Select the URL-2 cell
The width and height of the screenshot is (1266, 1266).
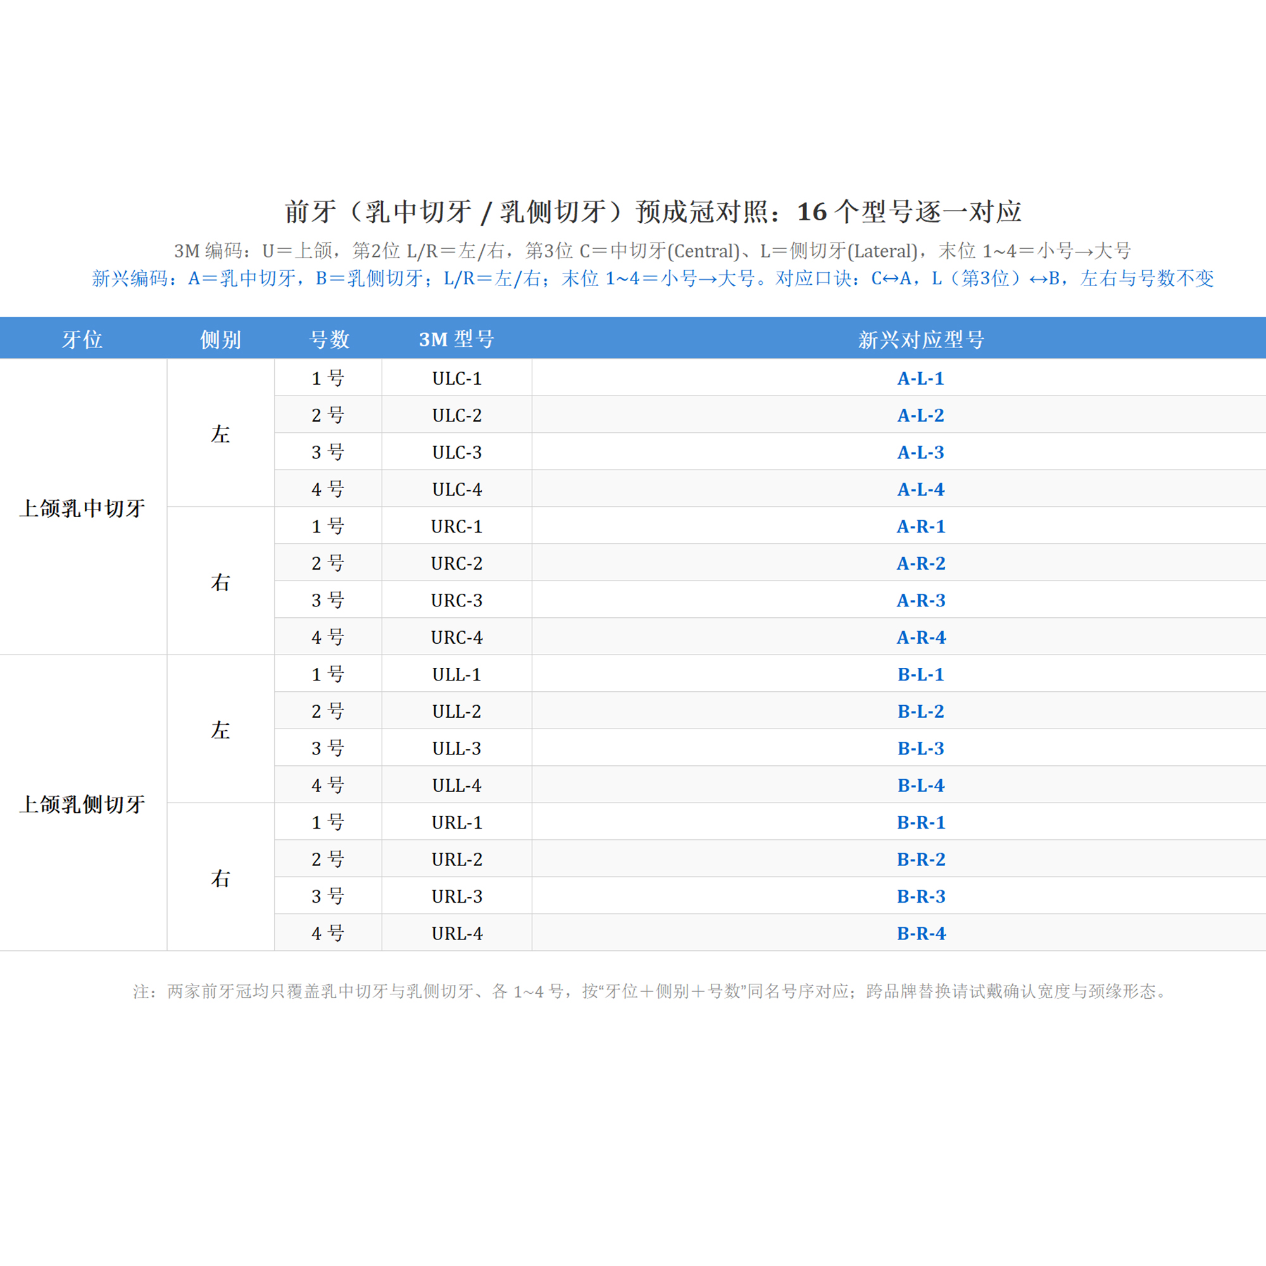point(457,859)
